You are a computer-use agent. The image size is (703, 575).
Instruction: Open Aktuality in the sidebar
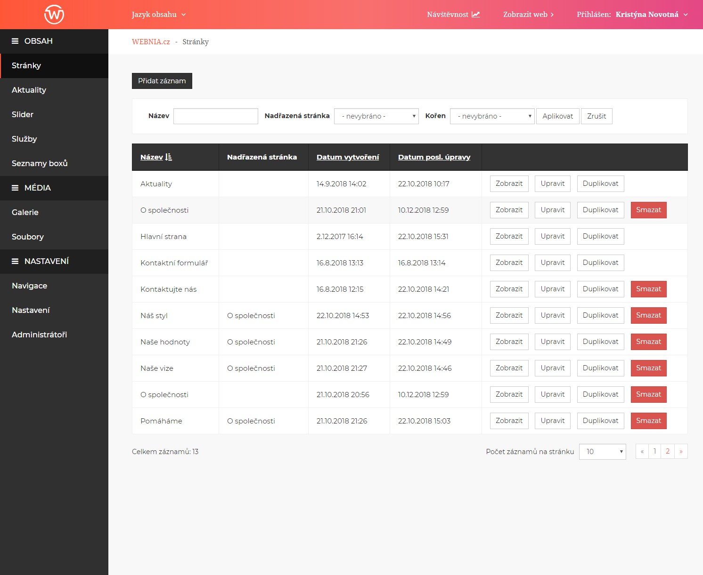click(x=29, y=90)
